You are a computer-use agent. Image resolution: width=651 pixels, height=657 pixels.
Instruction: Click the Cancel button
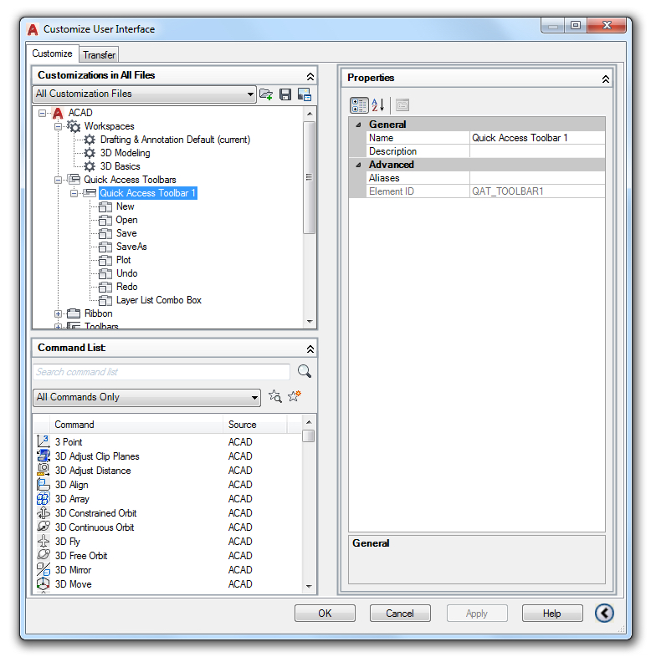tap(400, 614)
